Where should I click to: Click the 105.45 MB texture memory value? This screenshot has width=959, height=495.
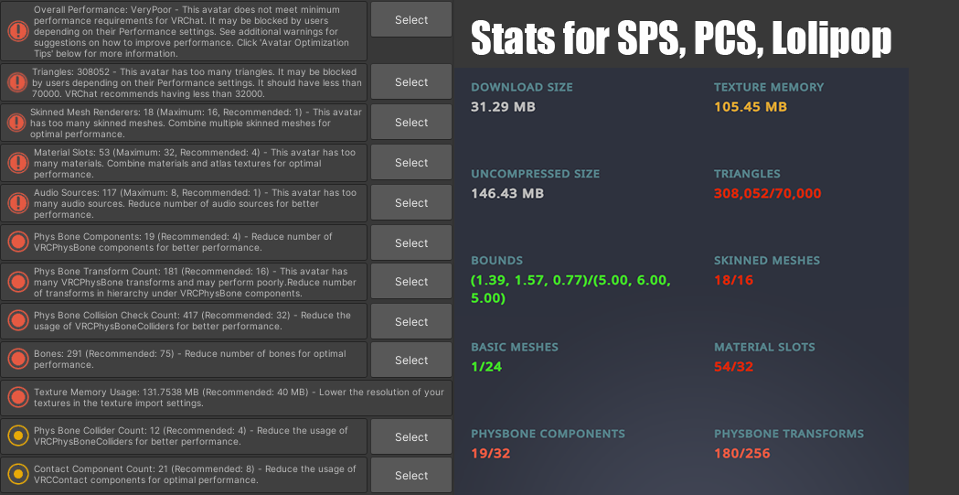[751, 107]
